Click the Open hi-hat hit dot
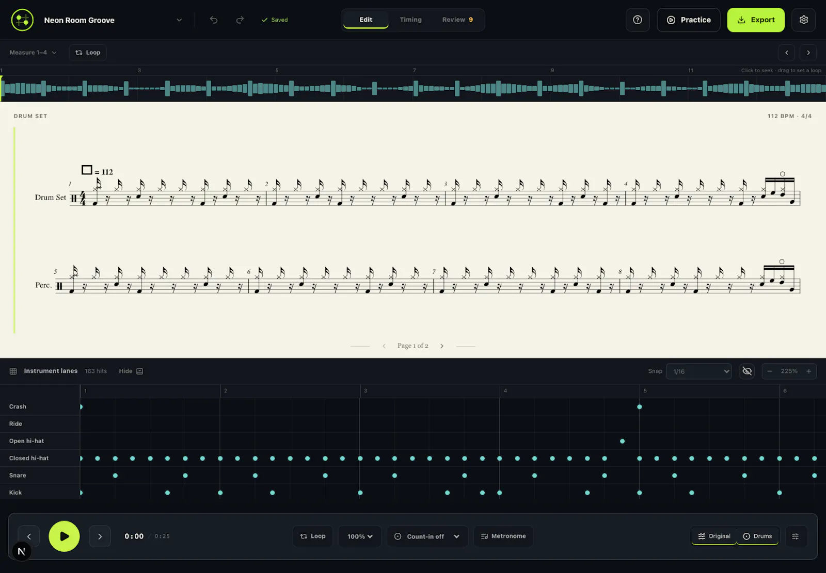Viewport: 826px width, 573px height. [622, 441]
